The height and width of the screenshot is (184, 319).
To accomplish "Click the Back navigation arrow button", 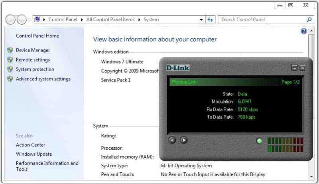I will [x=10, y=20].
